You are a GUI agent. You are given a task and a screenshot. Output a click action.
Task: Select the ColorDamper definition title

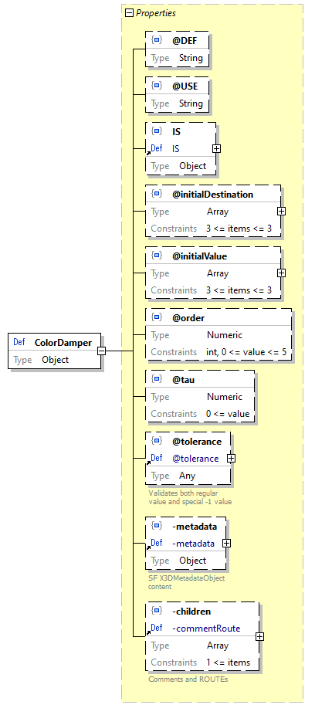63,343
